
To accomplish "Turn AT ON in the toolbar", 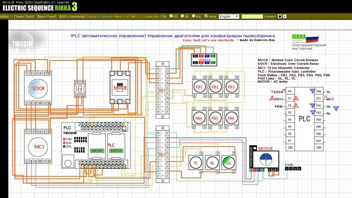I will [x=130, y=16].
